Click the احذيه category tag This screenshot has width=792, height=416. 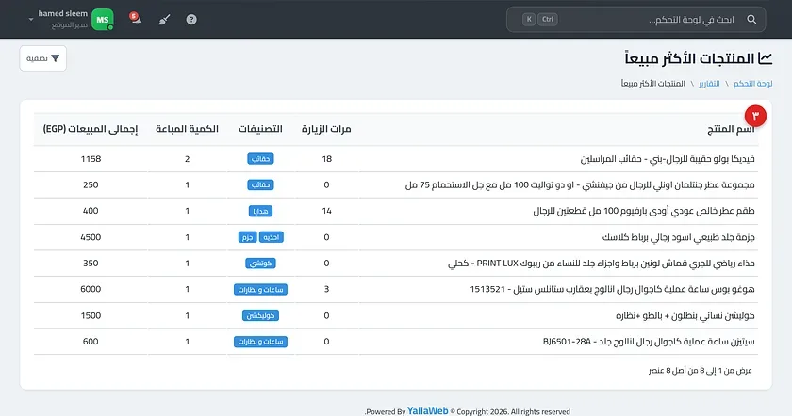click(272, 237)
